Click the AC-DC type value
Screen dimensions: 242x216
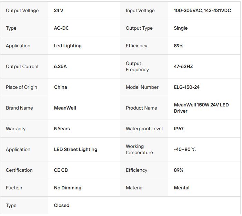tap(61, 28)
